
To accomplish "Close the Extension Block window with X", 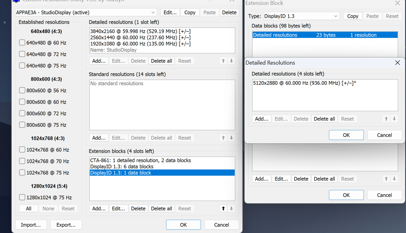I will tap(397, 3).
